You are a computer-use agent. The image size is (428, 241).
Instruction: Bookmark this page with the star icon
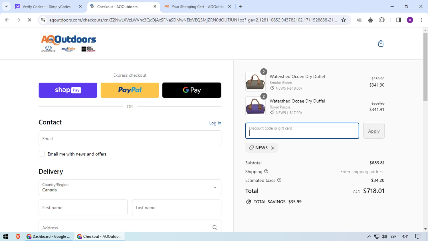(344, 20)
